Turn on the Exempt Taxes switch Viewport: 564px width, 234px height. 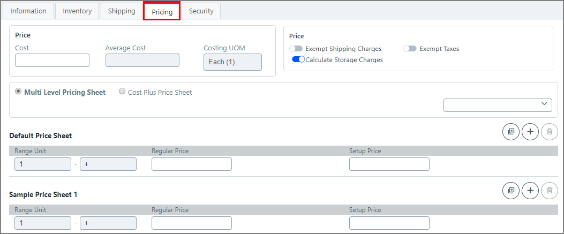tap(410, 49)
